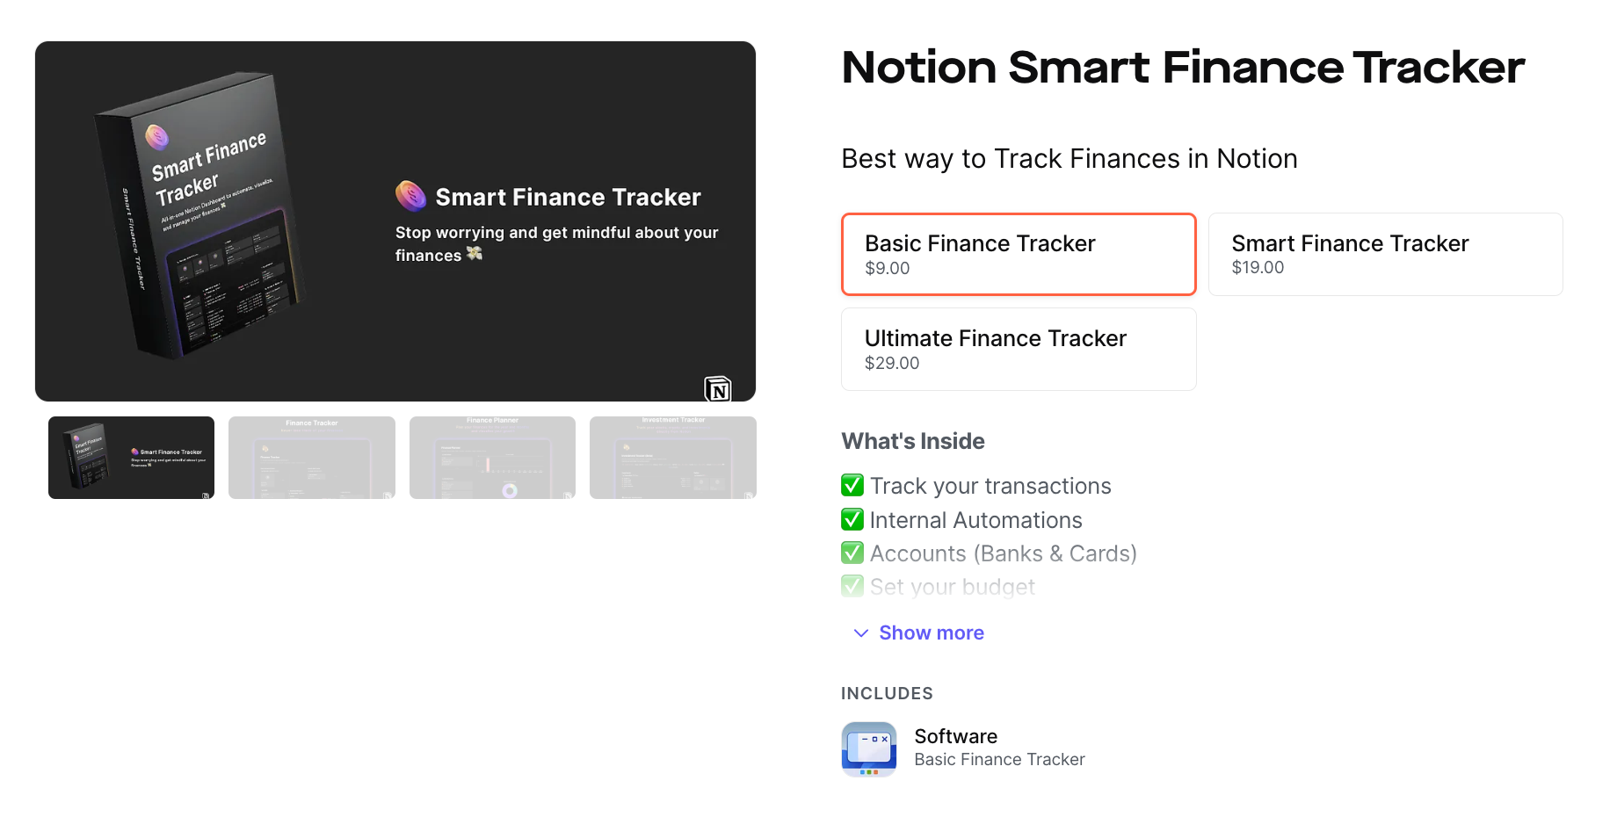Click the checkmark next to Track your transactions

[852, 485]
